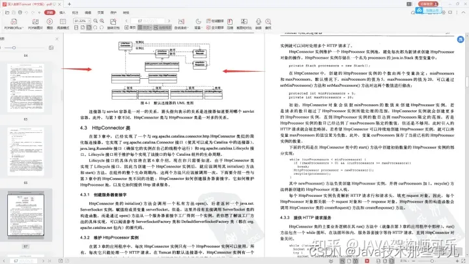The width and height of the screenshot is (469, 264).
Task: Click the red login button at top right
Action: click(x=429, y=4)
